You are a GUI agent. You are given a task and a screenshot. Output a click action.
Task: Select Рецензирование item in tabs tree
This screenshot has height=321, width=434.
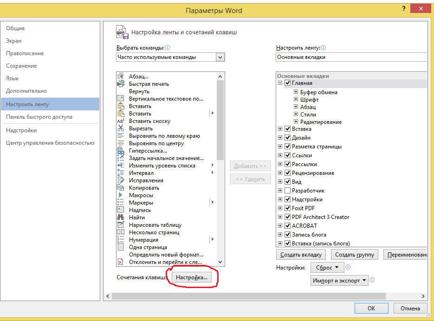click(312, 173)
